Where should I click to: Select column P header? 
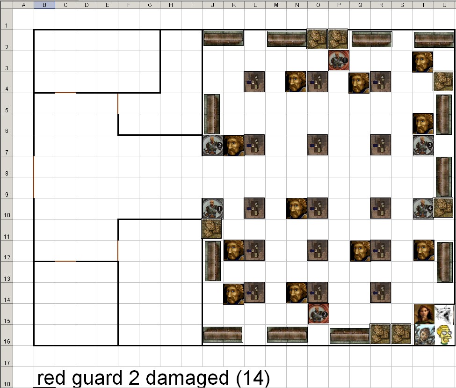coord(339,5)
